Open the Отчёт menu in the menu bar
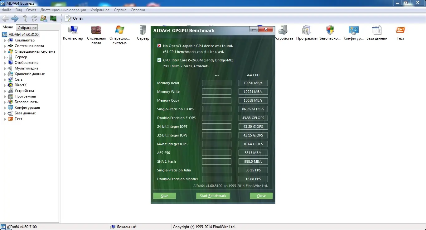Viewport: 426px width, 230px height. tap(31, 10)
